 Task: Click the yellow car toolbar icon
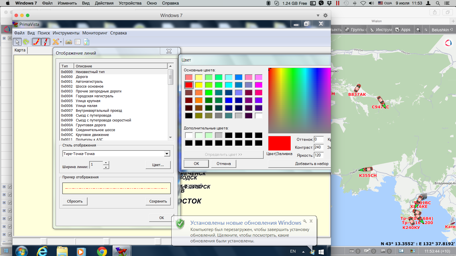(x=69, y=42)
